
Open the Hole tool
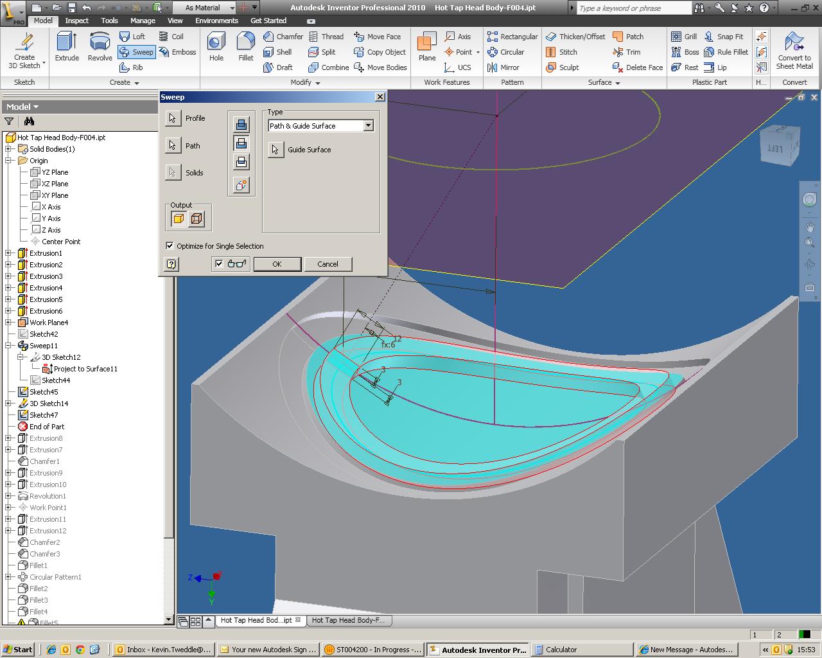coord(216,46)
